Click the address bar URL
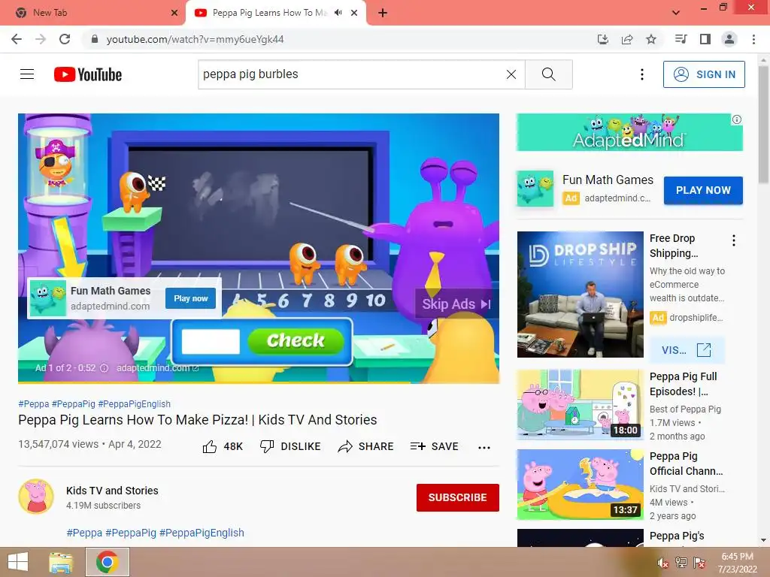 195,39
